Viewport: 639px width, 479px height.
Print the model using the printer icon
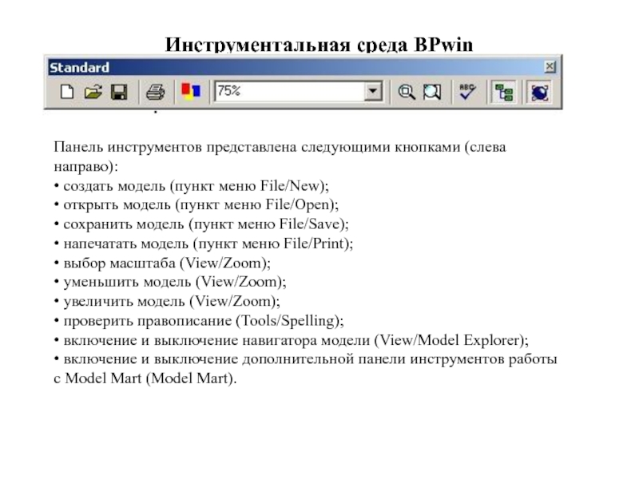154,93
